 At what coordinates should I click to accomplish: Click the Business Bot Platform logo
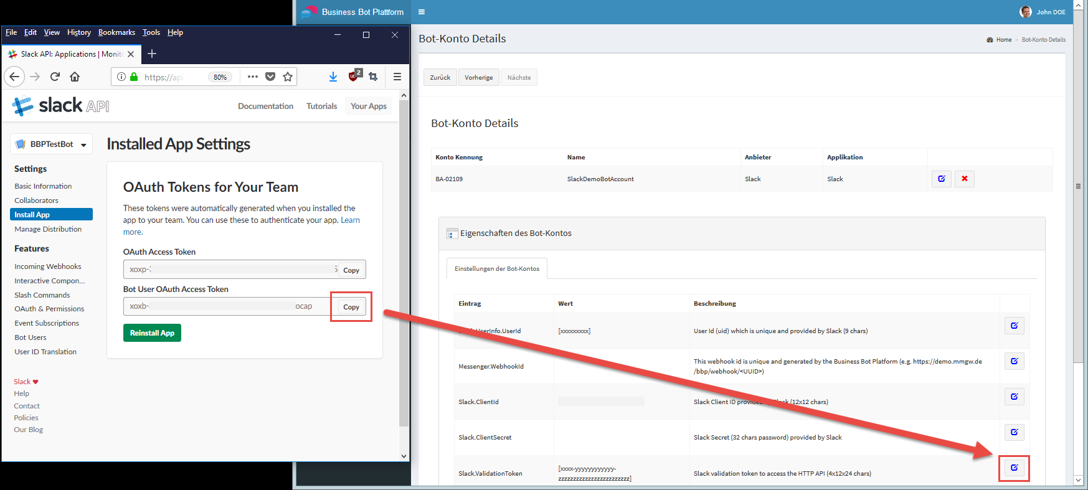352,12
